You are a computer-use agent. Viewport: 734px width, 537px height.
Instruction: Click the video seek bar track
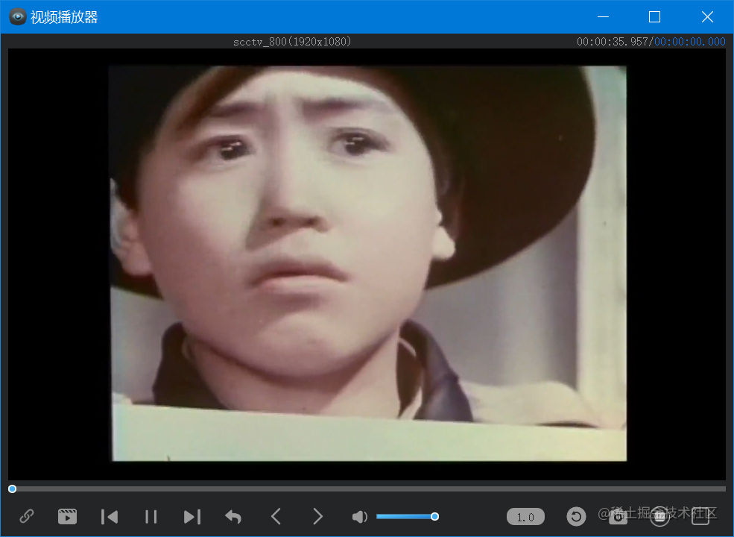[x=367, y=489]
